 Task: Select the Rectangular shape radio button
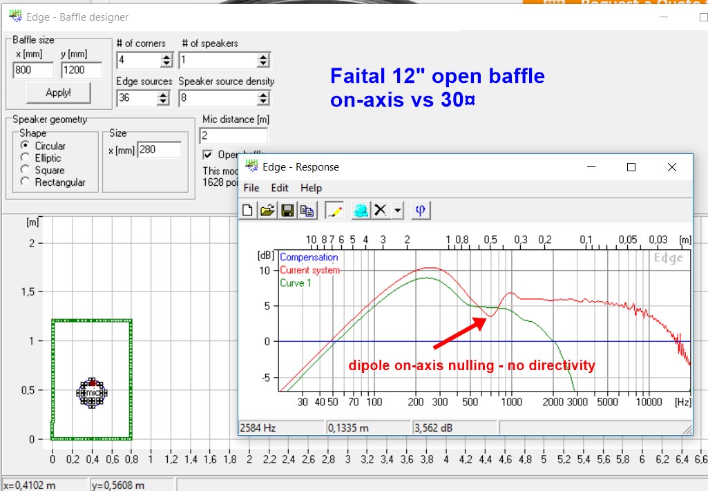[x=25, y=182]
